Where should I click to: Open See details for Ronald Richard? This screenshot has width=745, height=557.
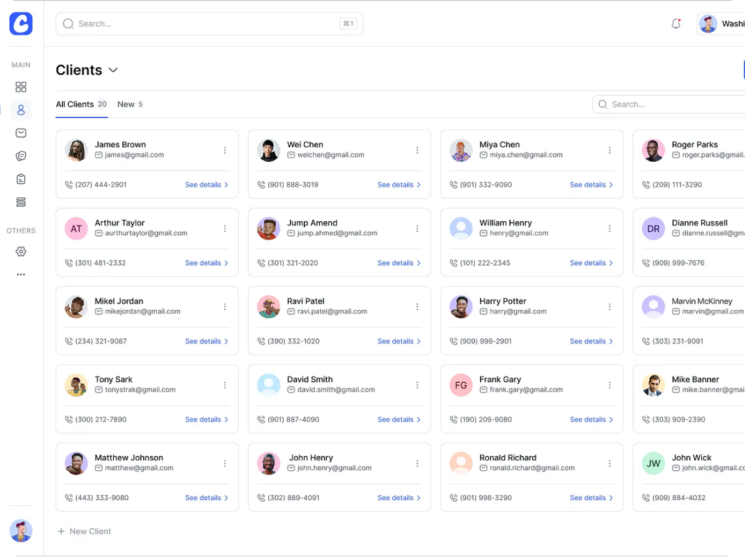tap(591, 498)
